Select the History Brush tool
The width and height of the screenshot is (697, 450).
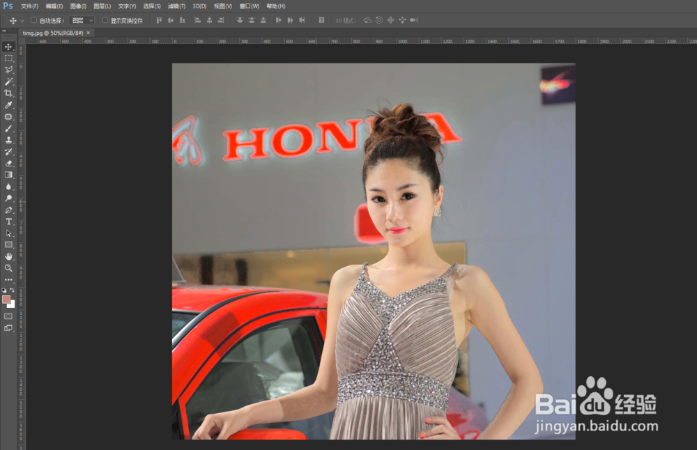tap(8, 151)
